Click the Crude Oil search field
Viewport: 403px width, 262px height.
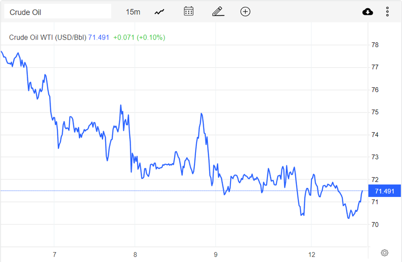(57, 12)
